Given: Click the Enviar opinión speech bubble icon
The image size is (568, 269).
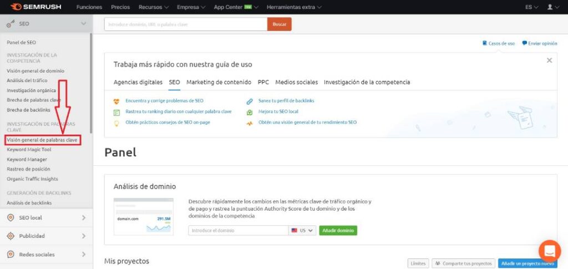Looking at the screenshot, I should (524, 43).
